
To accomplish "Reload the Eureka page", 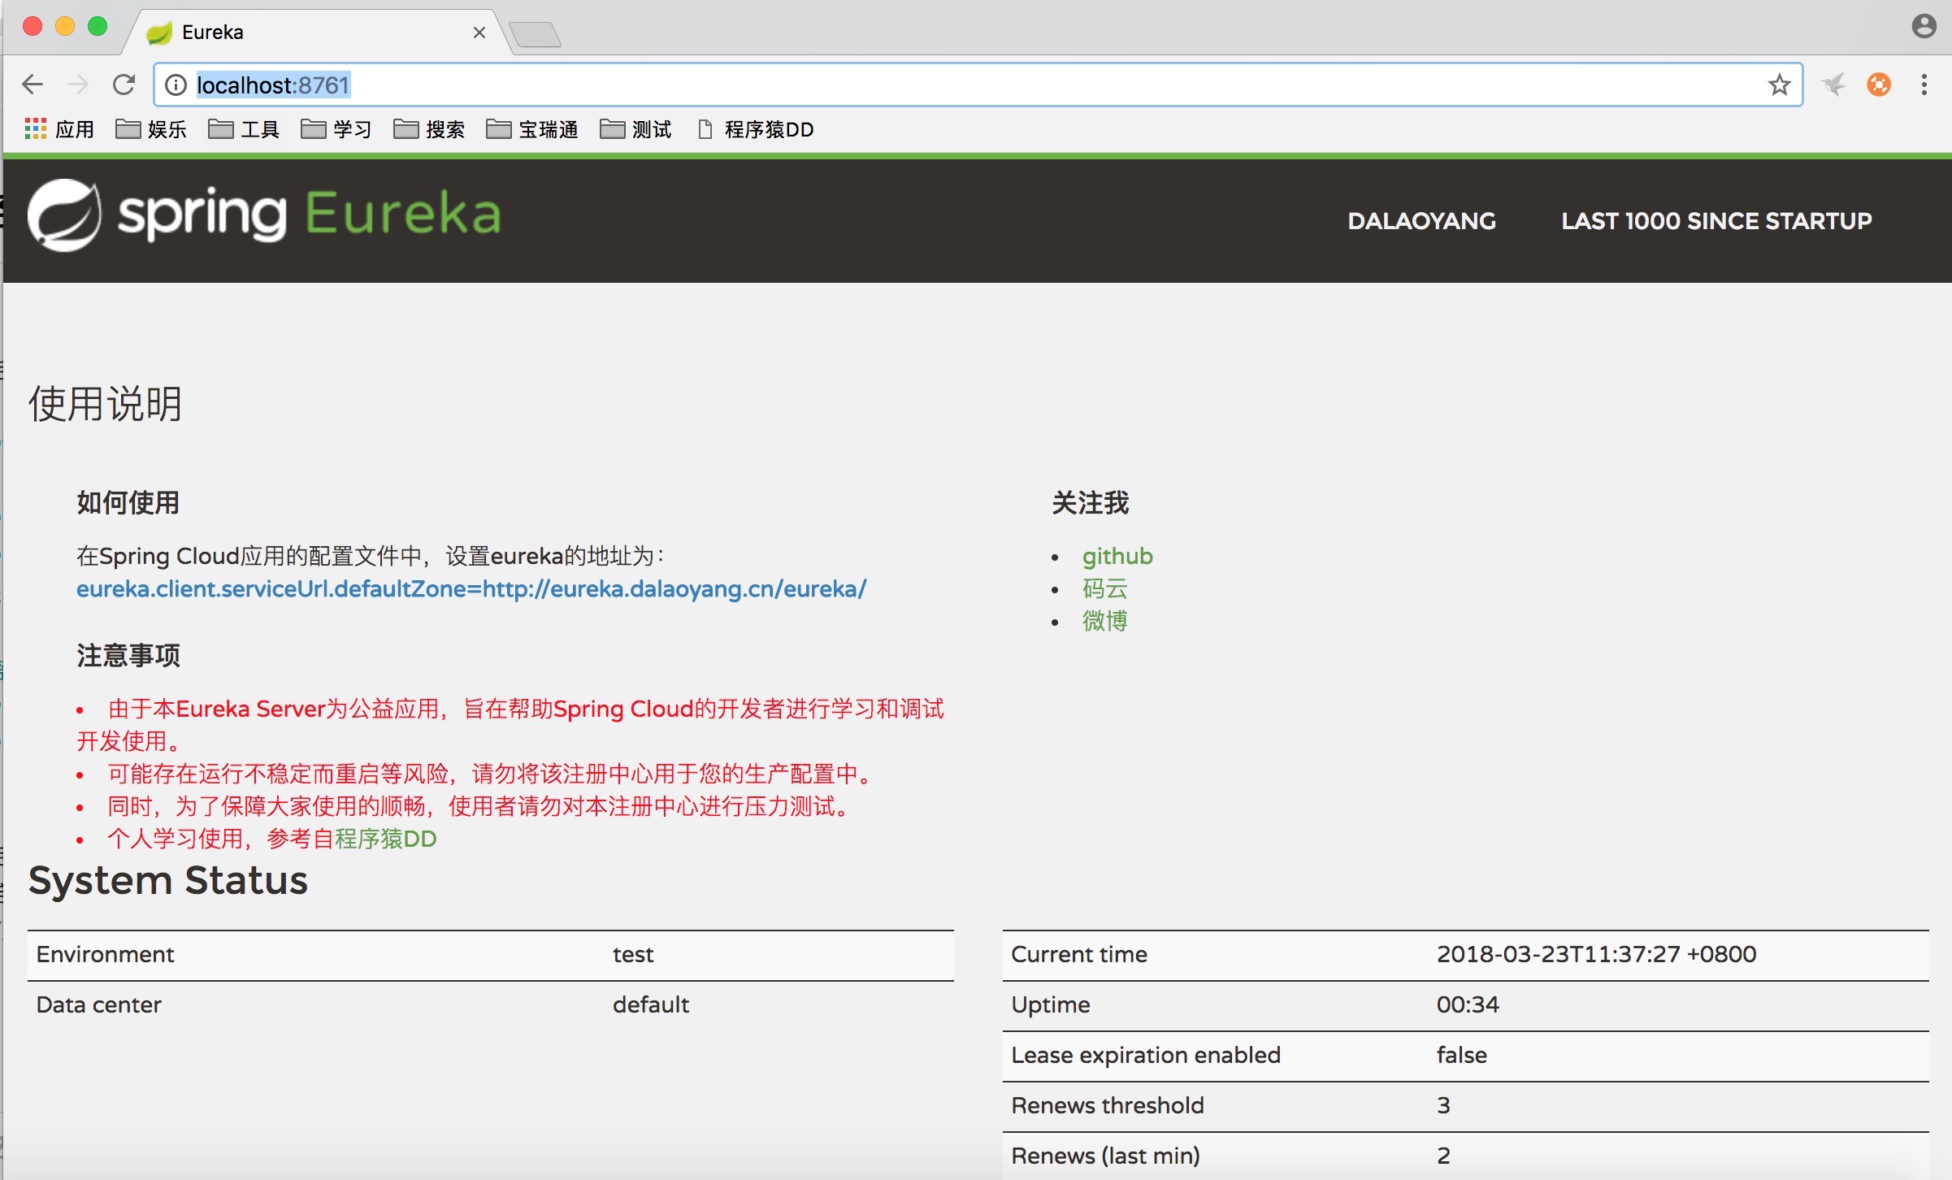I will click(x=124, y=85).
